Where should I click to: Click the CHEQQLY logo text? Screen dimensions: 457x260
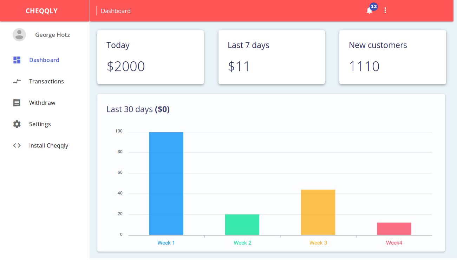point(41,11)
